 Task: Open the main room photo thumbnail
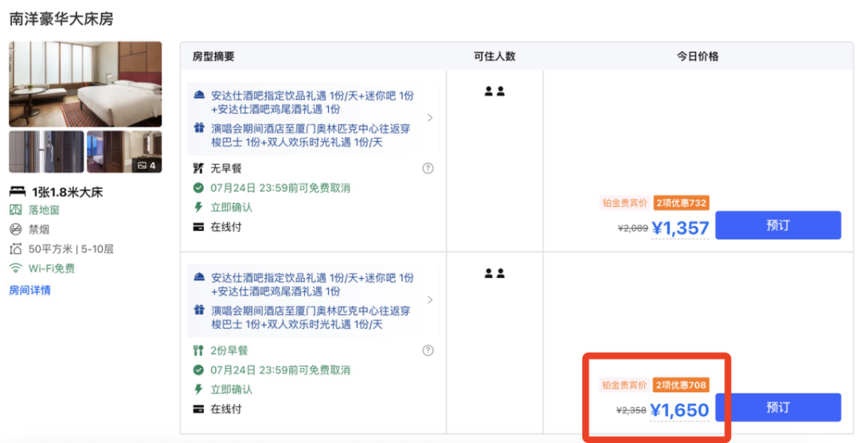point(85,84)
